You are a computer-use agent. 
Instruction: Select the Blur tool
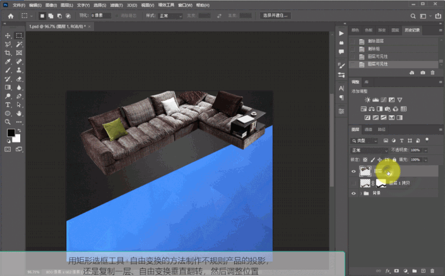19,88
